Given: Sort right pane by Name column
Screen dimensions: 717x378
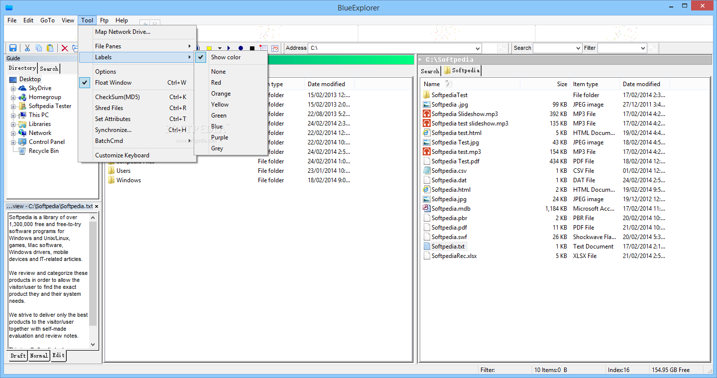Looking at the screenshot, I should pos(471,84).
